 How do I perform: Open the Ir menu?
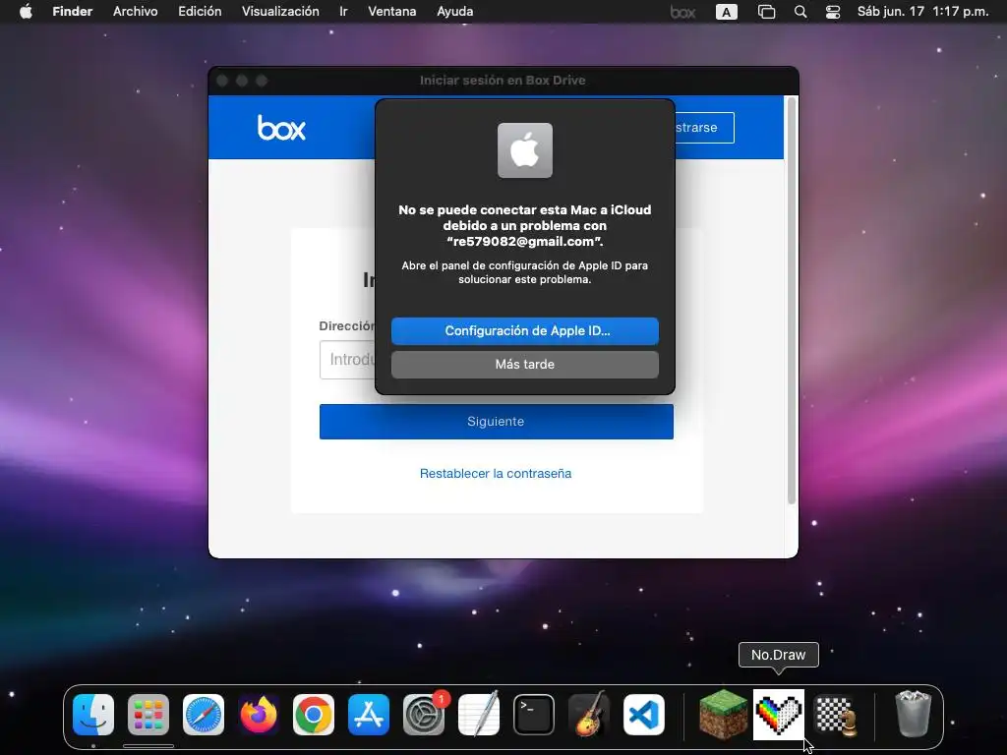pos(343,12)
